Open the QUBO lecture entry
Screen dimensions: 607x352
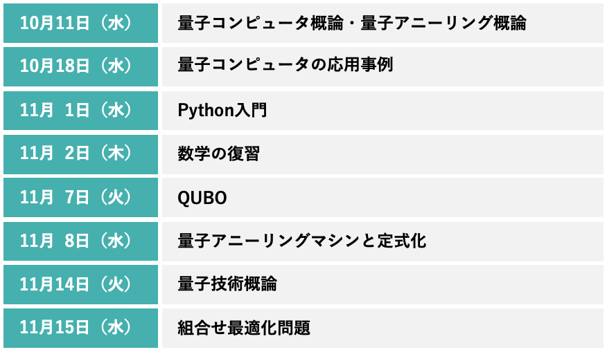(203, 198)
